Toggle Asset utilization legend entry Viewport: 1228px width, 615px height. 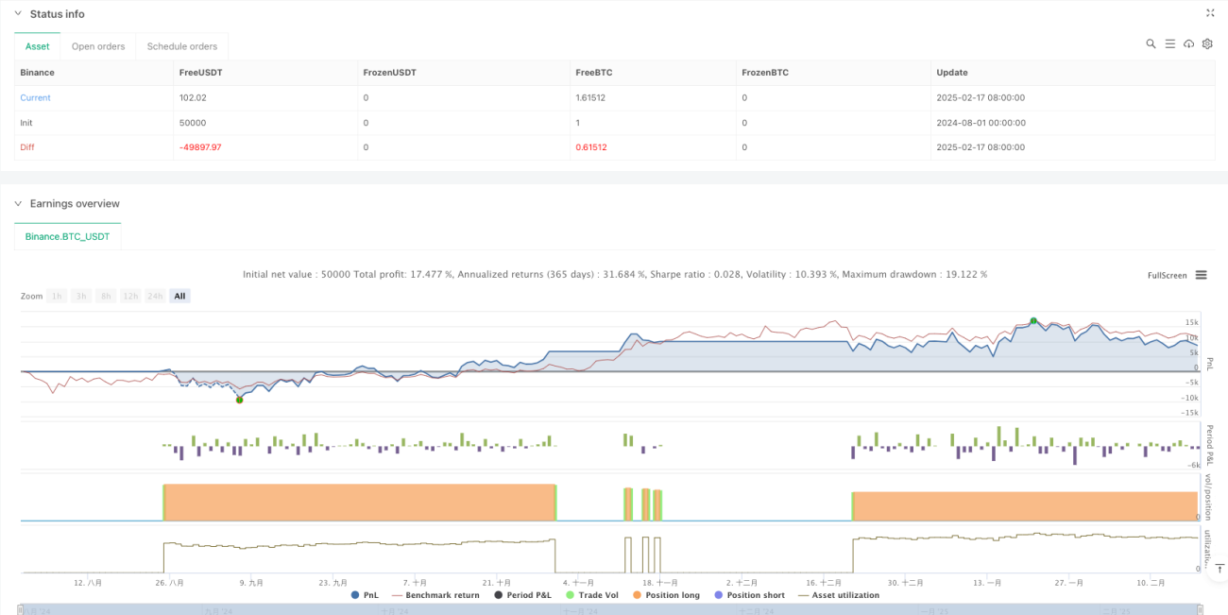click(x=839, y=595)
